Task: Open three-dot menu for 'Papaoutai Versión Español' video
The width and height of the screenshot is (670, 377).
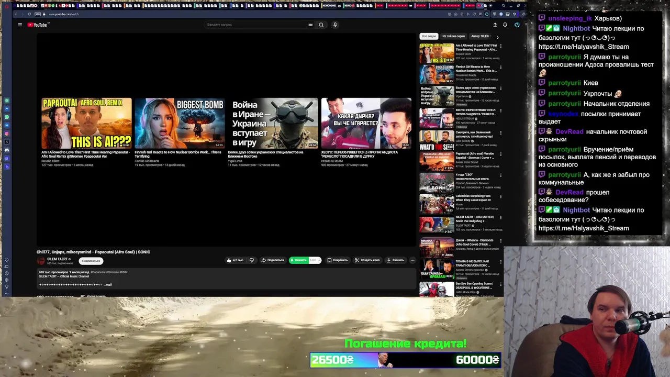Action: [x=501, y=154]
